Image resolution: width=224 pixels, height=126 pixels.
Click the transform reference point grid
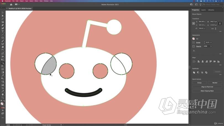[194, 23]
